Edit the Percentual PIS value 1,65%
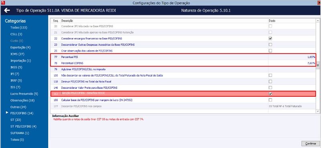 311,57
